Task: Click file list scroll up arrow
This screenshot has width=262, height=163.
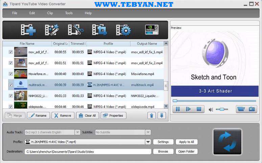Action: pyautogui.click(x=166, y=43)
